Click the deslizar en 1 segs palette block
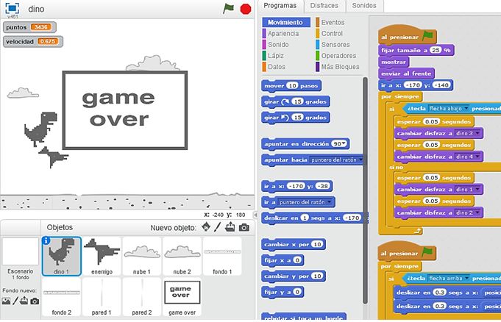This screenshot has width=501, height=322. [313, 218]
